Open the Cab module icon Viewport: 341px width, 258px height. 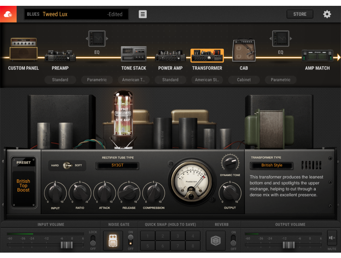point(244,51)
